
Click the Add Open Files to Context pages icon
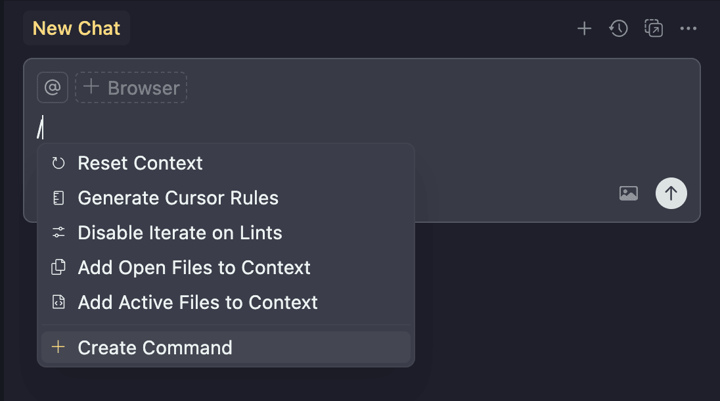pos(58,267)
